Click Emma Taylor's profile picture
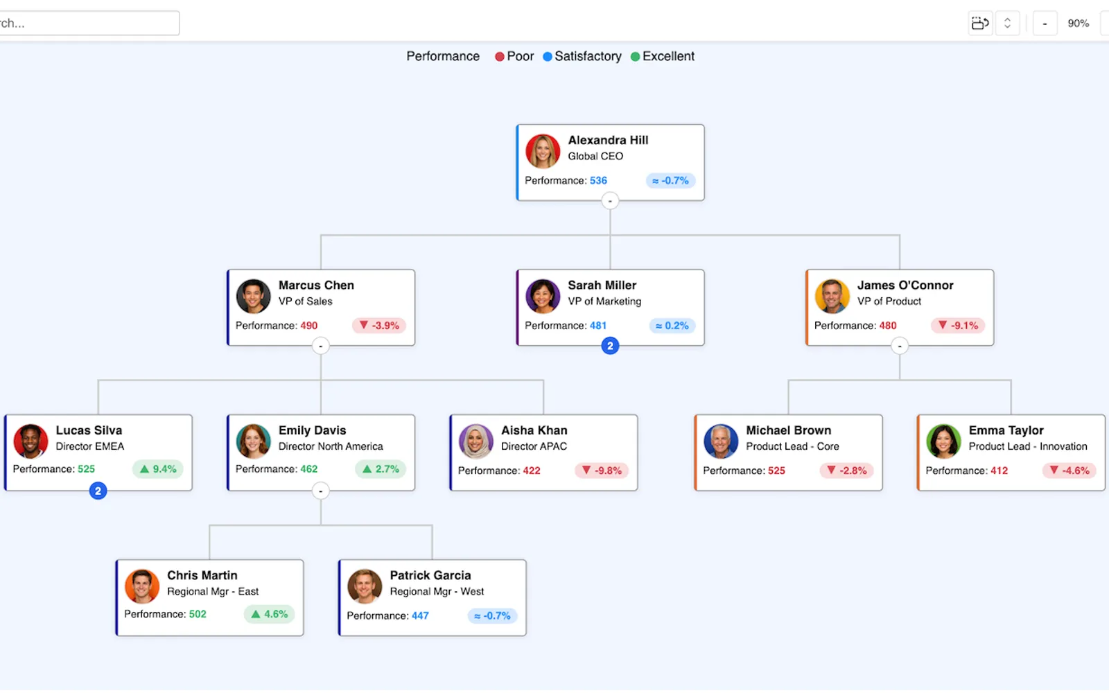Viewport: 1109px width, 693px height. coord(943,441)
